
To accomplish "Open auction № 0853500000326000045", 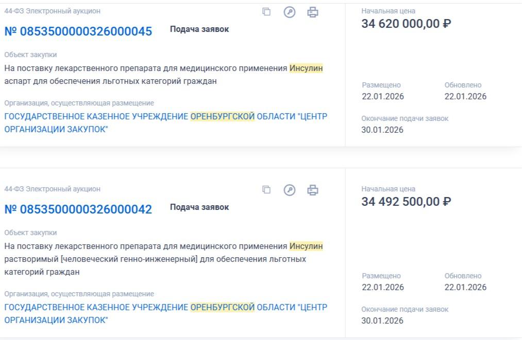I will pyautogui.click(x=78, y=31).
